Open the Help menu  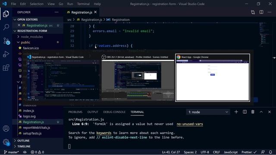click(97, 4)
